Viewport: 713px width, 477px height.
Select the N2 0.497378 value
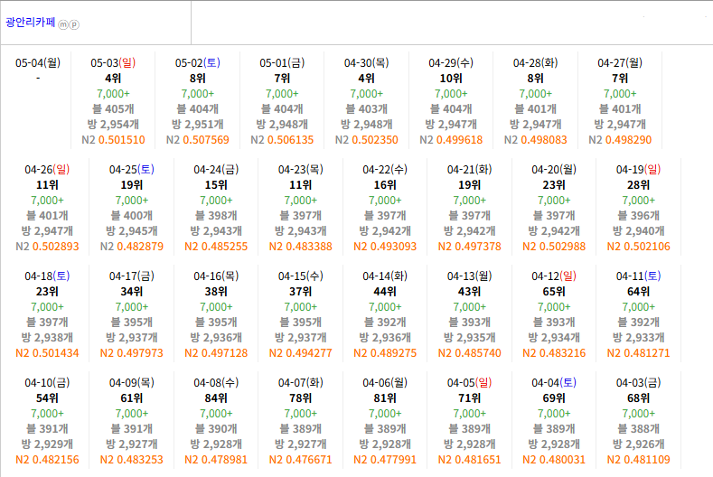[x=470, y=247]
